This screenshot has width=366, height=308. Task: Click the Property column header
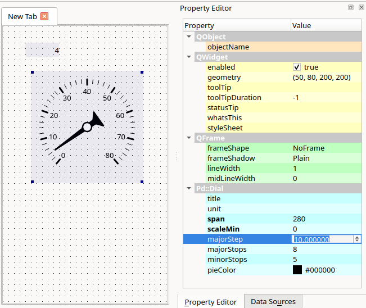pos(237,25)
